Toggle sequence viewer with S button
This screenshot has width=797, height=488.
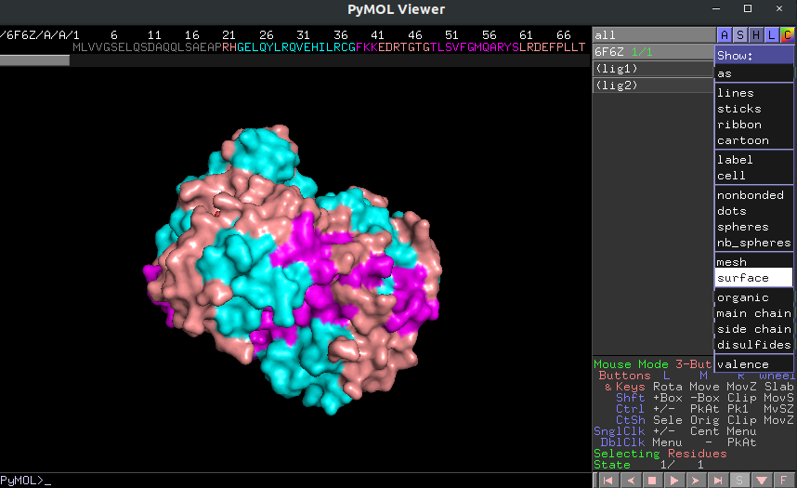tap(739, 481)
